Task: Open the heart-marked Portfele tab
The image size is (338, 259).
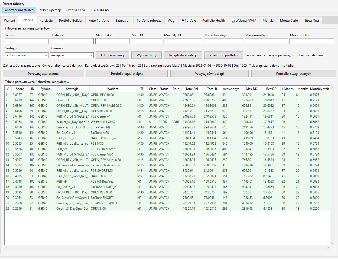Action: [189, 21]
